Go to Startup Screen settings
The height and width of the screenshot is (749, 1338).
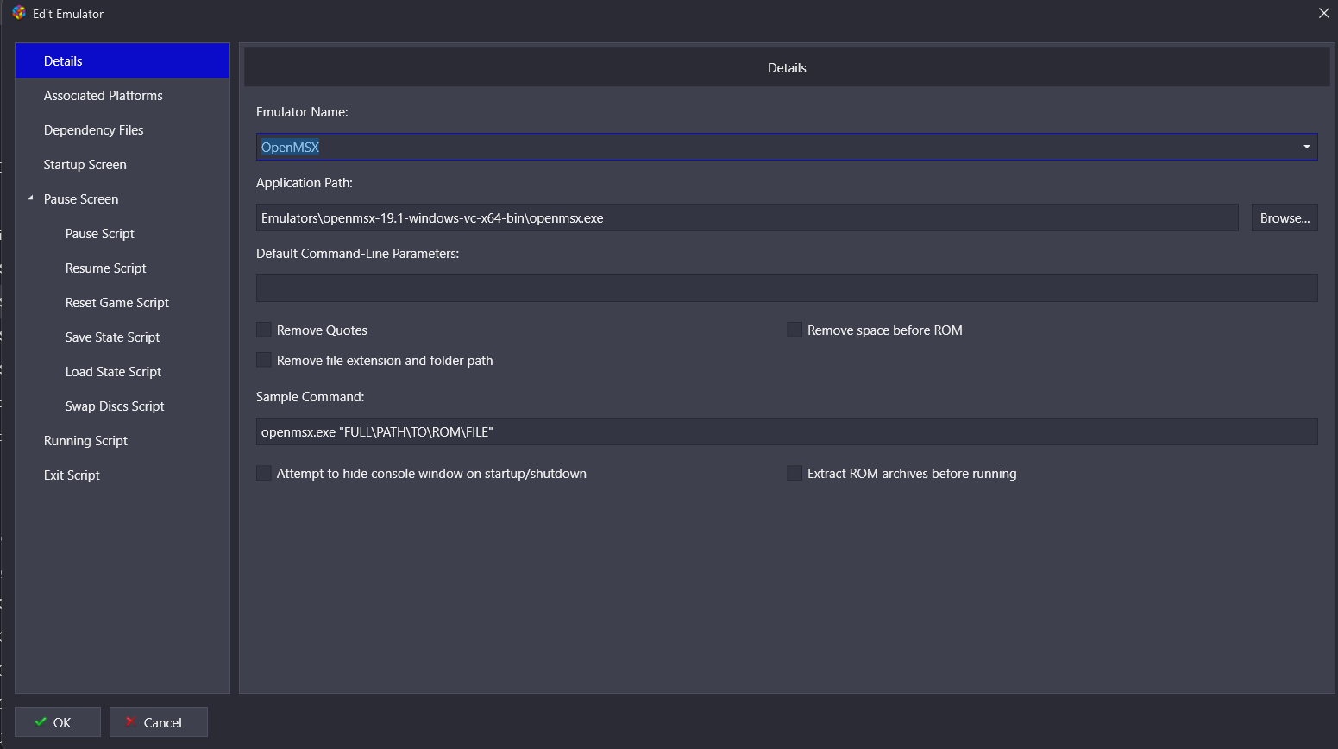[x=85, y=165]
